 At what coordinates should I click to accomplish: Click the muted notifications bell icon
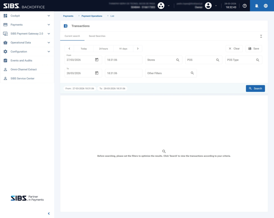[x=257, y=6]
